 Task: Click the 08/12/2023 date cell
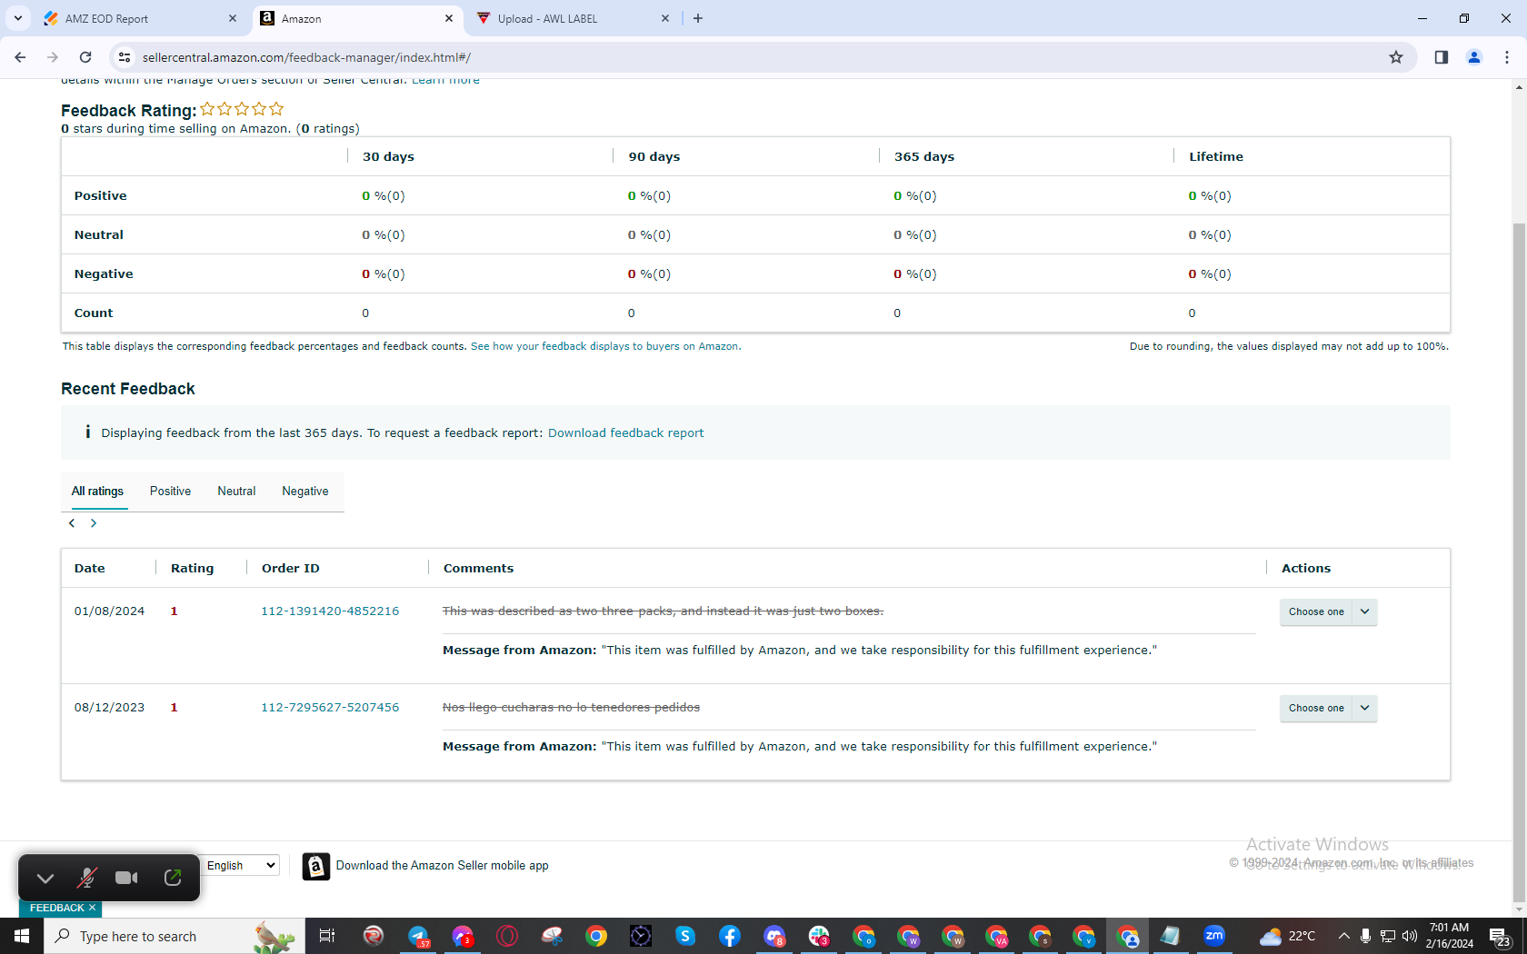pyautogui.click(x=109, y=708)
